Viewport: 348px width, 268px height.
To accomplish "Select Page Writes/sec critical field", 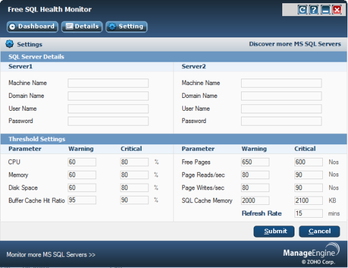I will (309, 187).
